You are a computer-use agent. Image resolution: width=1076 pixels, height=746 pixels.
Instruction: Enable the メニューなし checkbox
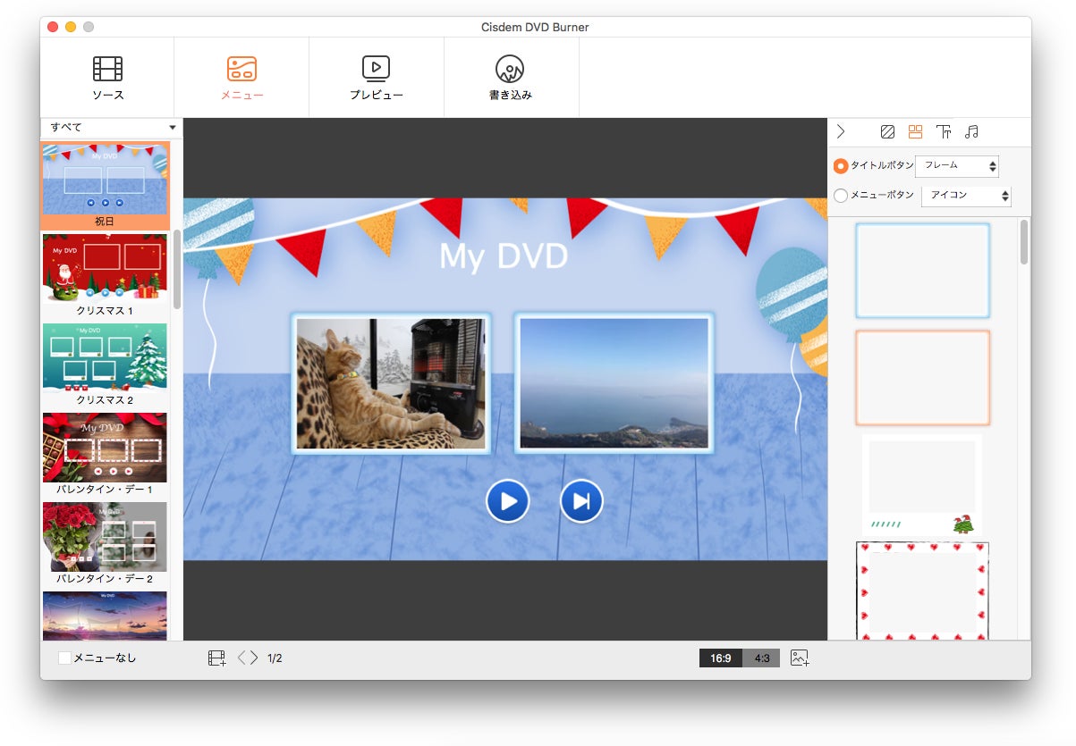64,658
